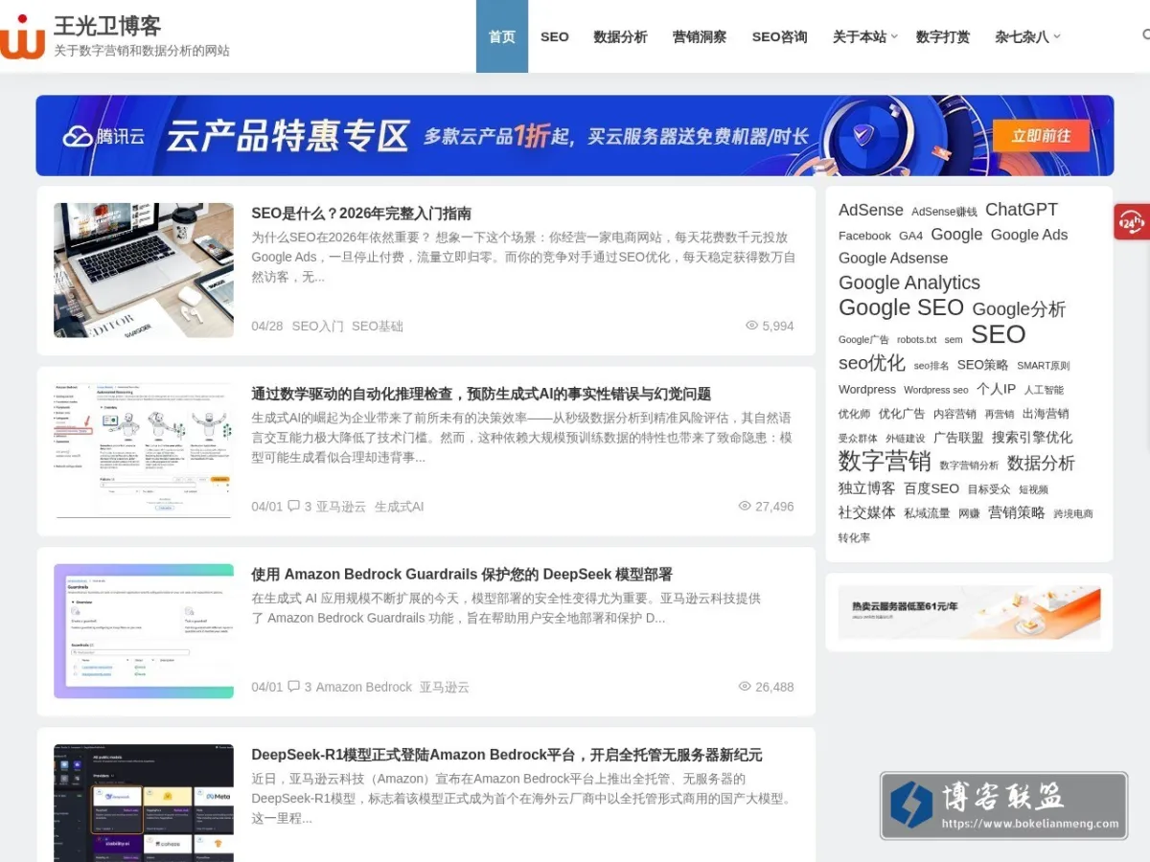
Task: Select the 生成式AI tag on the 04/01 article
Action: (399, 506)
